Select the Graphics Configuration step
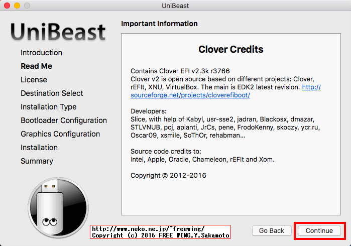The width and height of the screenshot is (351, 246). 60,134
